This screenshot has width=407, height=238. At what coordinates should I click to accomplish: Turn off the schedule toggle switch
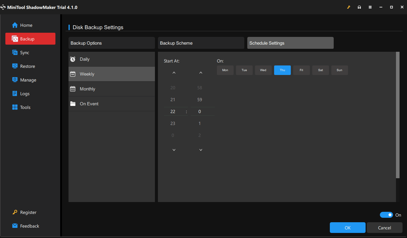[x=386, y=214]
